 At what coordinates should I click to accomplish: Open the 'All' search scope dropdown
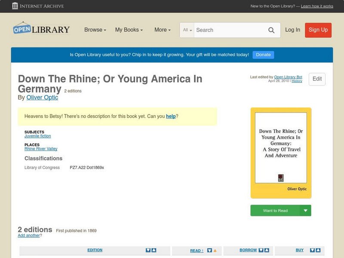tap(187, 30)
